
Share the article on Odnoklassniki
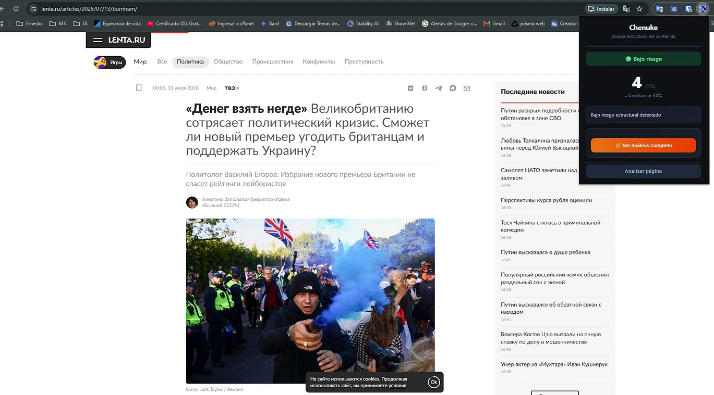click(x=425, y=88)
